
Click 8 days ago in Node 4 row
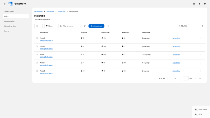pos(146,63)
